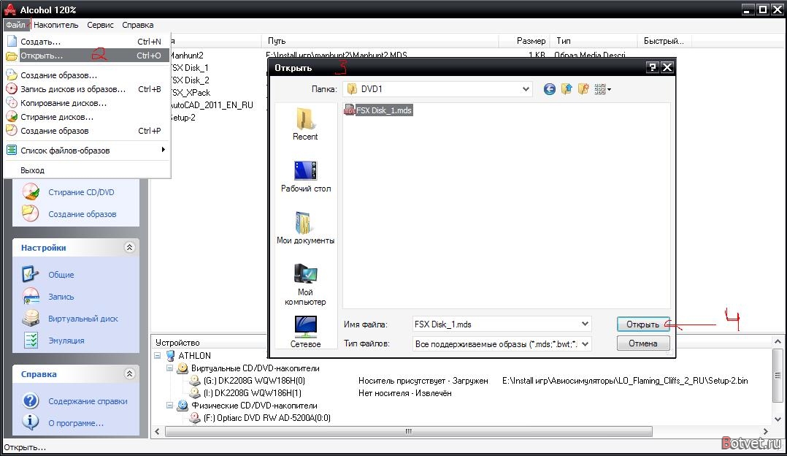Viewport: 787px width, 456px height.
Task: Click the Сетевое network places shortcut
Action: point(305,332)
